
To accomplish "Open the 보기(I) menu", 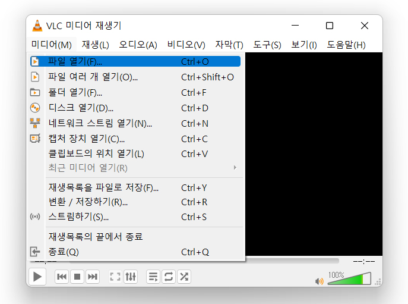I will pos(304,45).
